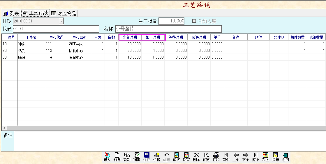Create new record with 新增 icon

(x=117, y=157)
